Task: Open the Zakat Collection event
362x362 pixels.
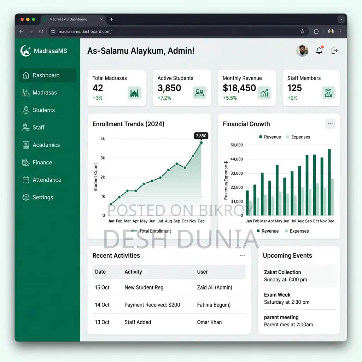Action: 299,276
